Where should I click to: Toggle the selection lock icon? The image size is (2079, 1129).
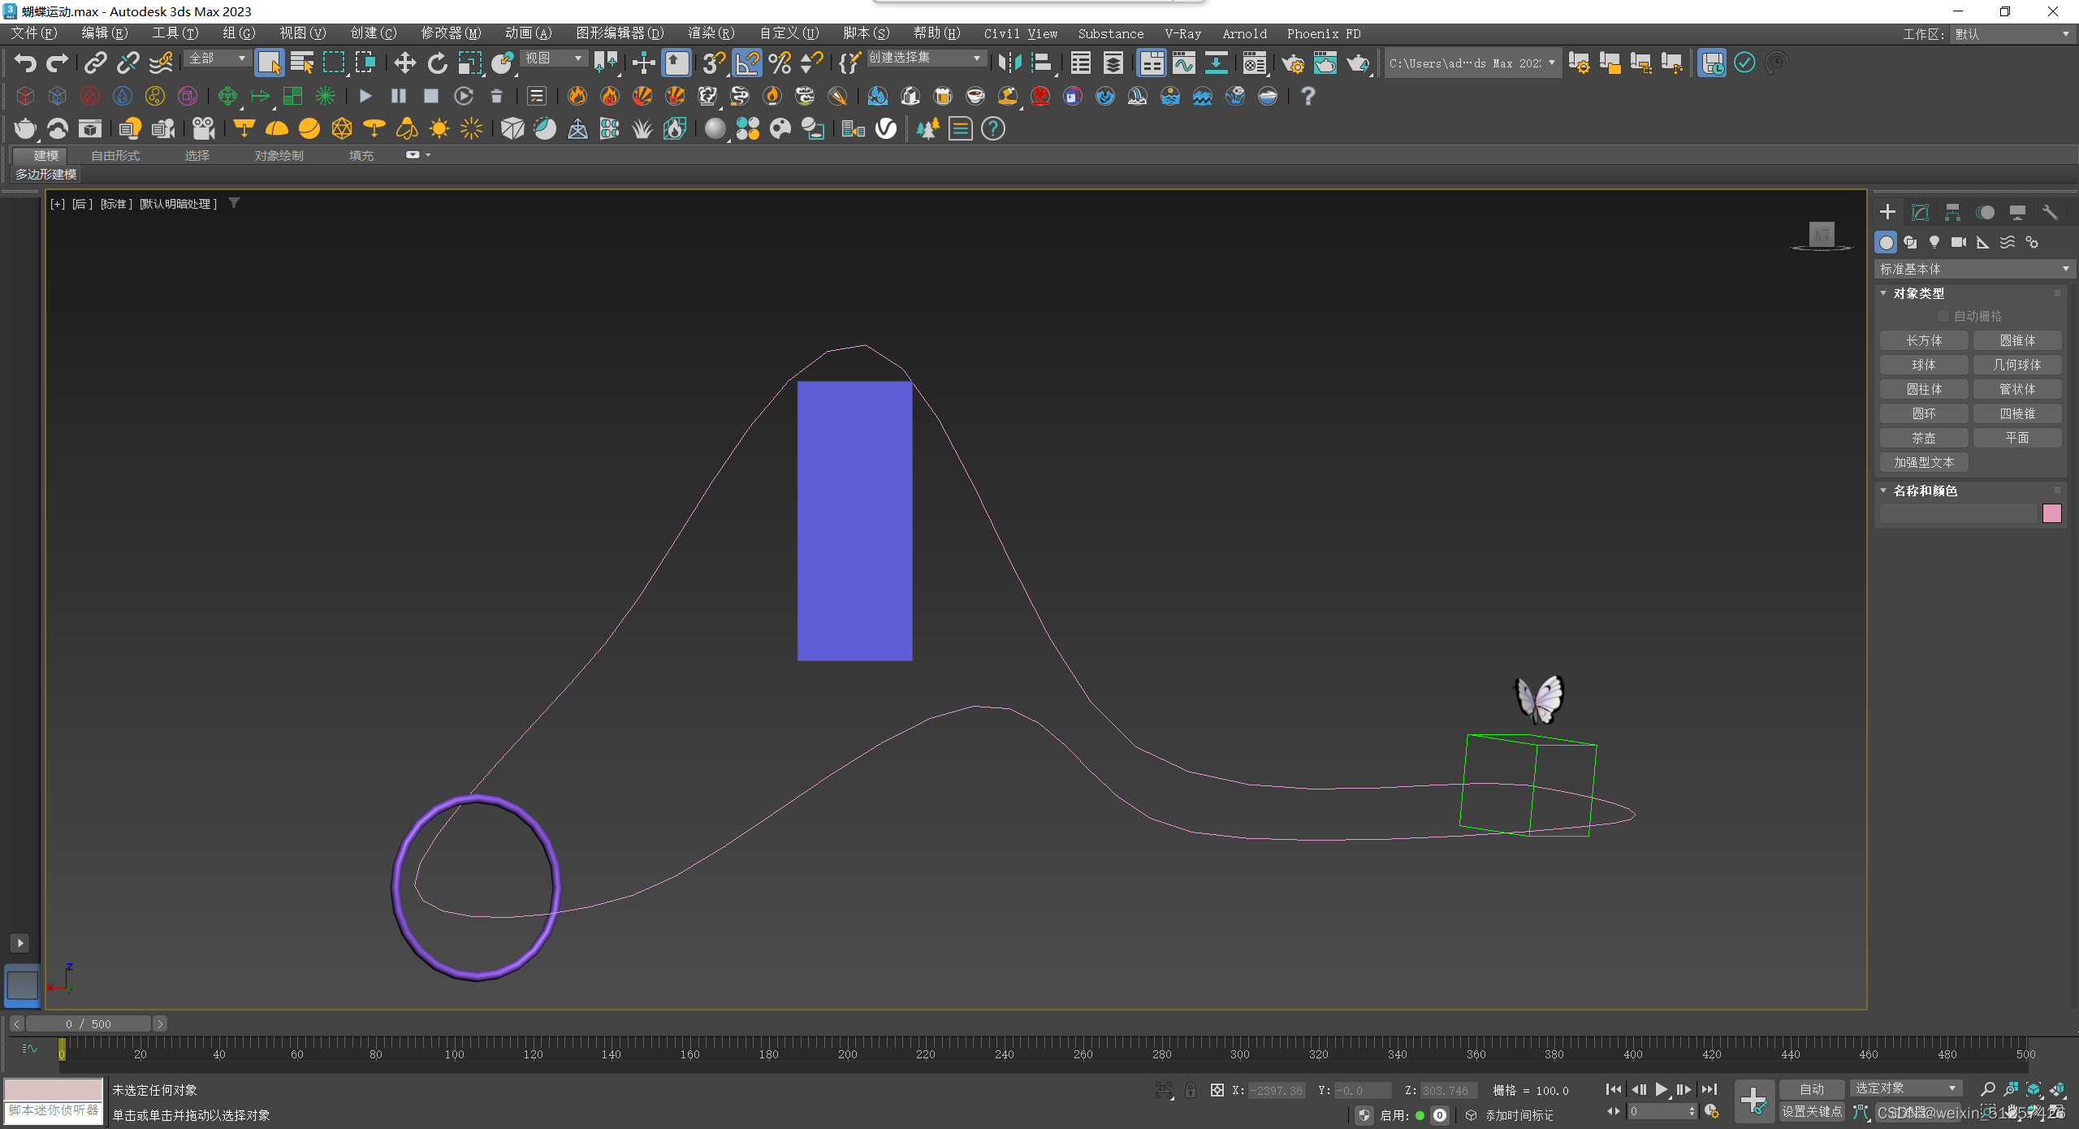click(1191, 1091)
